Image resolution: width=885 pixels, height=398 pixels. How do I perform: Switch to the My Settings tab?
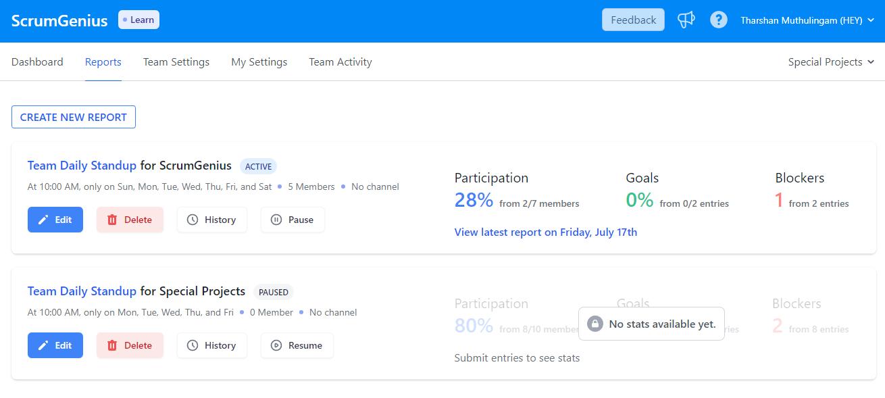point(259,61)
